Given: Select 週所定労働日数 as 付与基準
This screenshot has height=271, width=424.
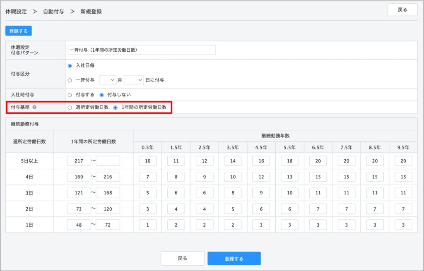Looking at the screenshot, I should (x=70, y=107).
